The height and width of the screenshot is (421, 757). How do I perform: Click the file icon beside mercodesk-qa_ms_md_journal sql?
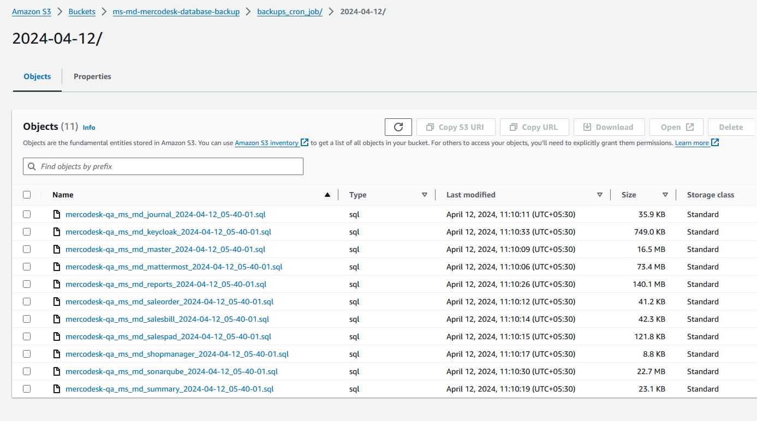tap(56, 214)
